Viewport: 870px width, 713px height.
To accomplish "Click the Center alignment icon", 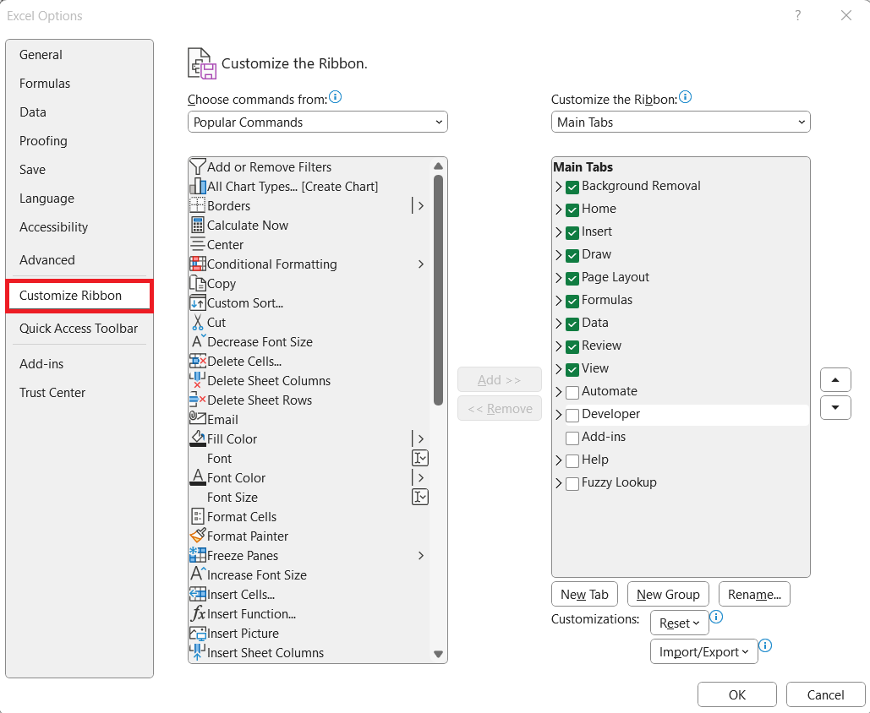I will pos(198,244).
